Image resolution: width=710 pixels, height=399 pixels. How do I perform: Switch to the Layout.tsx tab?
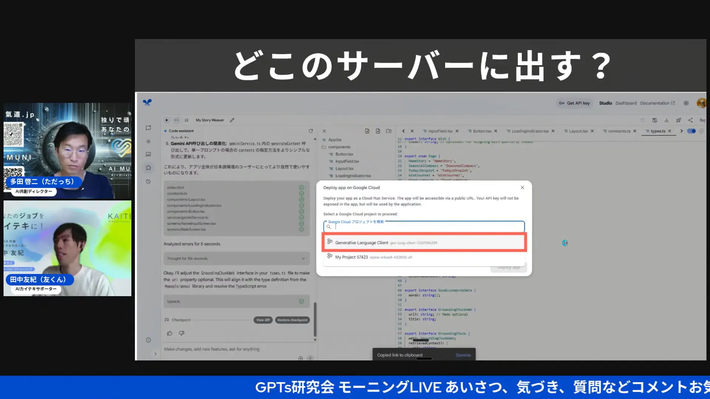pyautogui.click(x=578, y=131)
